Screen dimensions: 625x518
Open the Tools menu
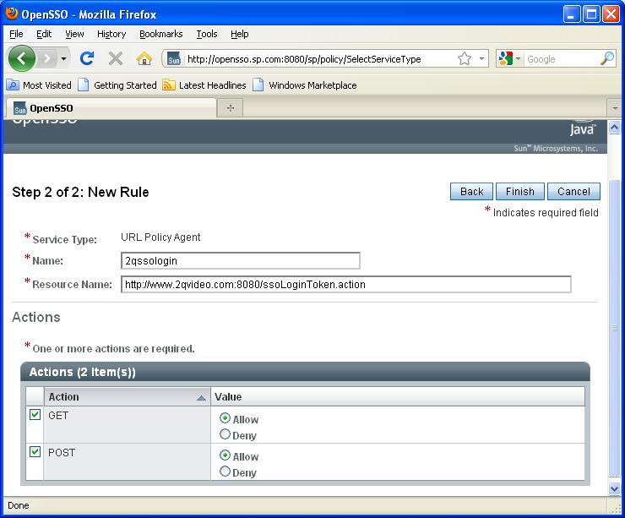pos(206,35)
